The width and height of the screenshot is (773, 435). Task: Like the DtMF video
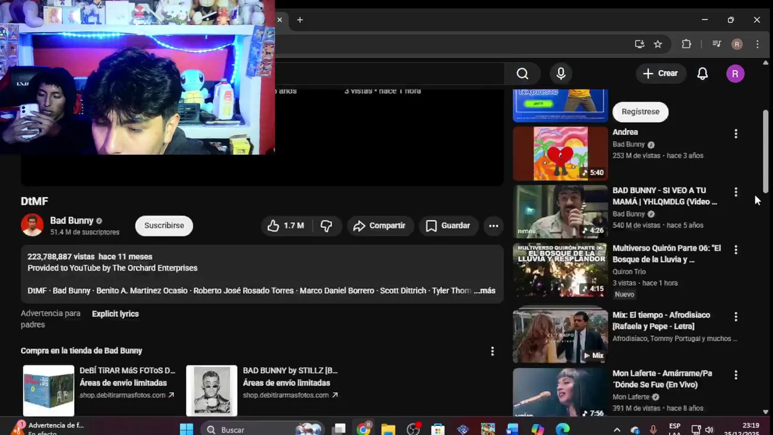coord(286,226)
